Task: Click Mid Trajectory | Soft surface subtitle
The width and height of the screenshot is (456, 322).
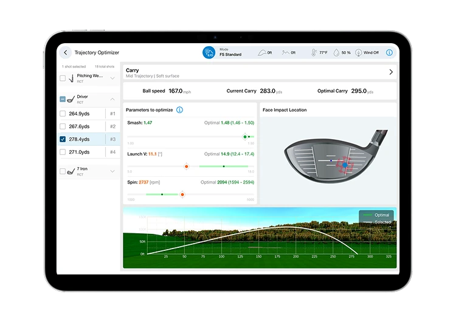Action: (153, 76)
